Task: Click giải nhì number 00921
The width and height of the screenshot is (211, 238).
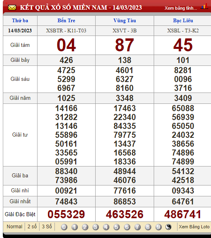Action: [x=66, y=191]
